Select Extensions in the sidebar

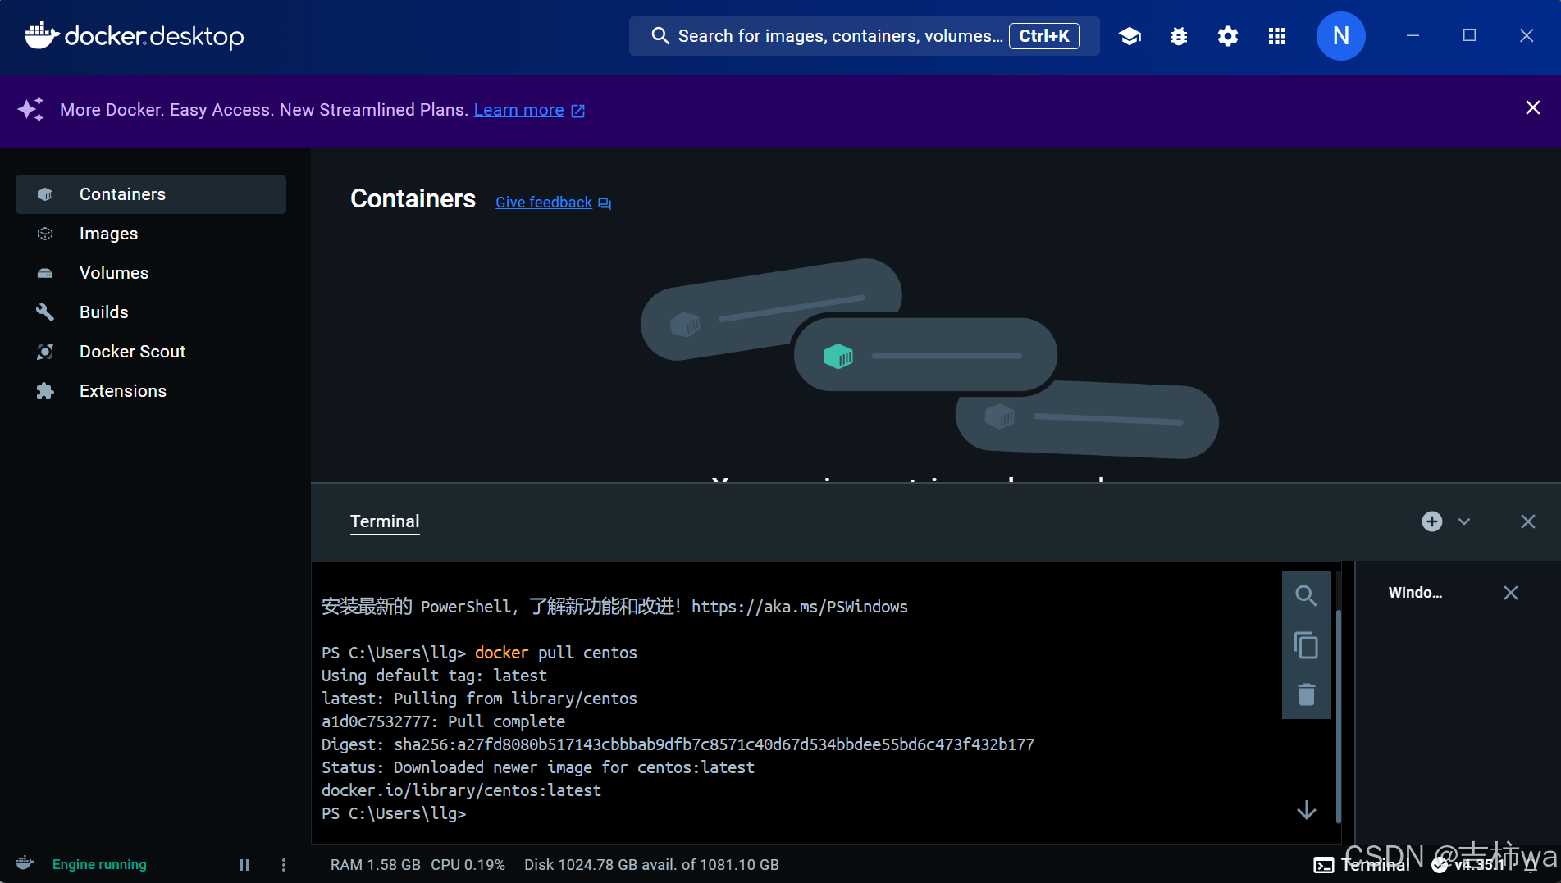151,391
